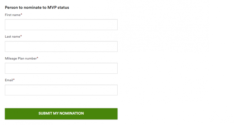Image resolution: width=234 pixels, height=125 pixels.
Task: Click the Mileage Plan number label
Action: click(21, 58)
